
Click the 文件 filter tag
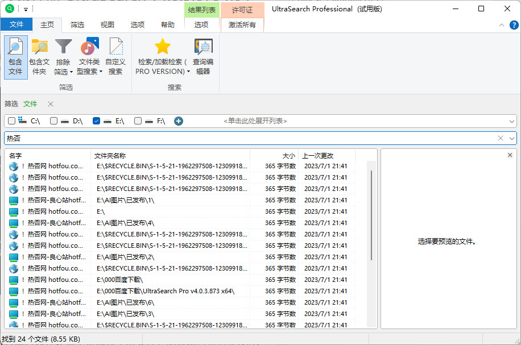tap(30, 104)
